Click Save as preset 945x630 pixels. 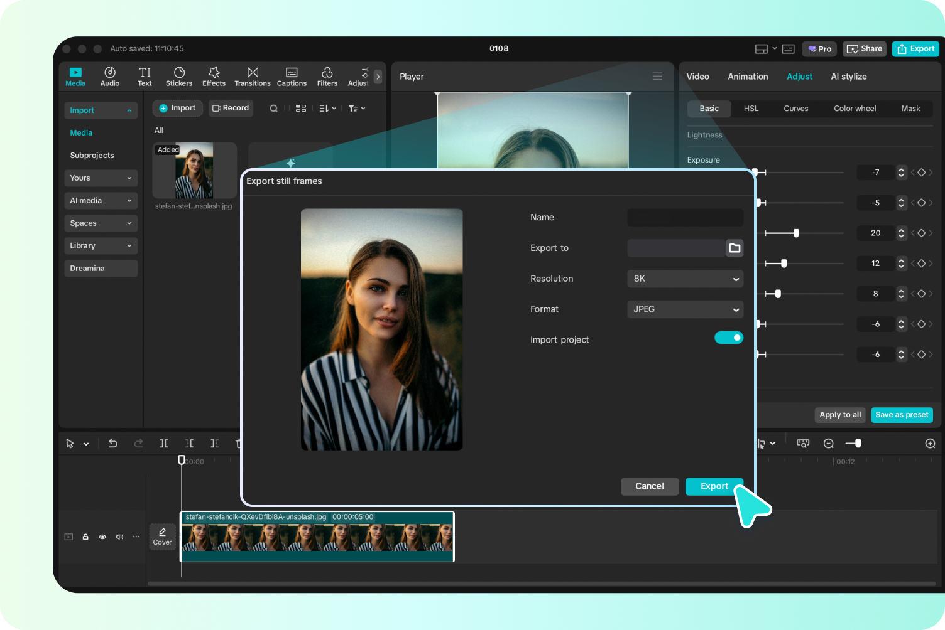tap(902, 415)
